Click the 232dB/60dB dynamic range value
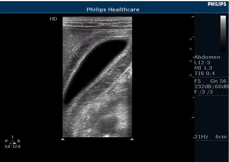 (211, 86)
